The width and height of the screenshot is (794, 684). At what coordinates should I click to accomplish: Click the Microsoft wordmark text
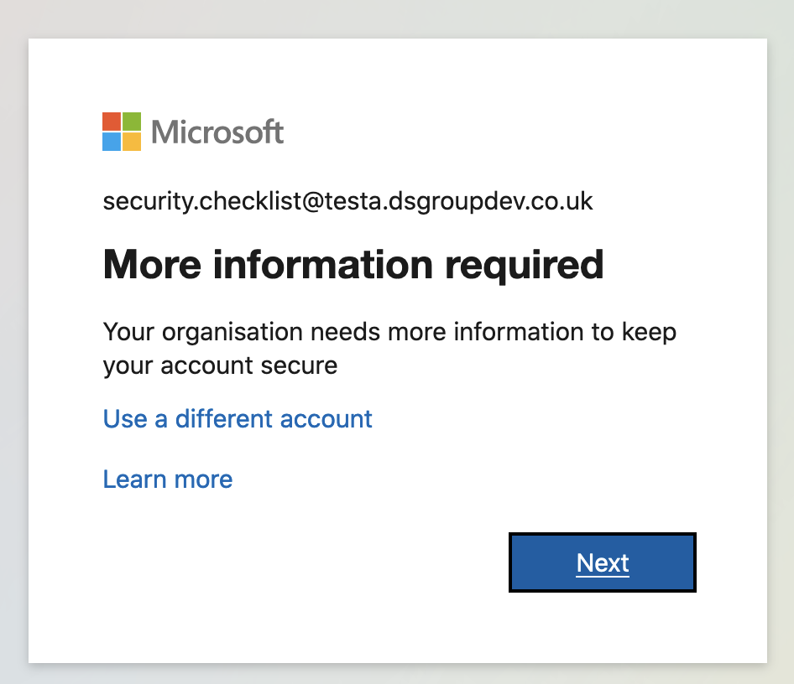[217, 132]
